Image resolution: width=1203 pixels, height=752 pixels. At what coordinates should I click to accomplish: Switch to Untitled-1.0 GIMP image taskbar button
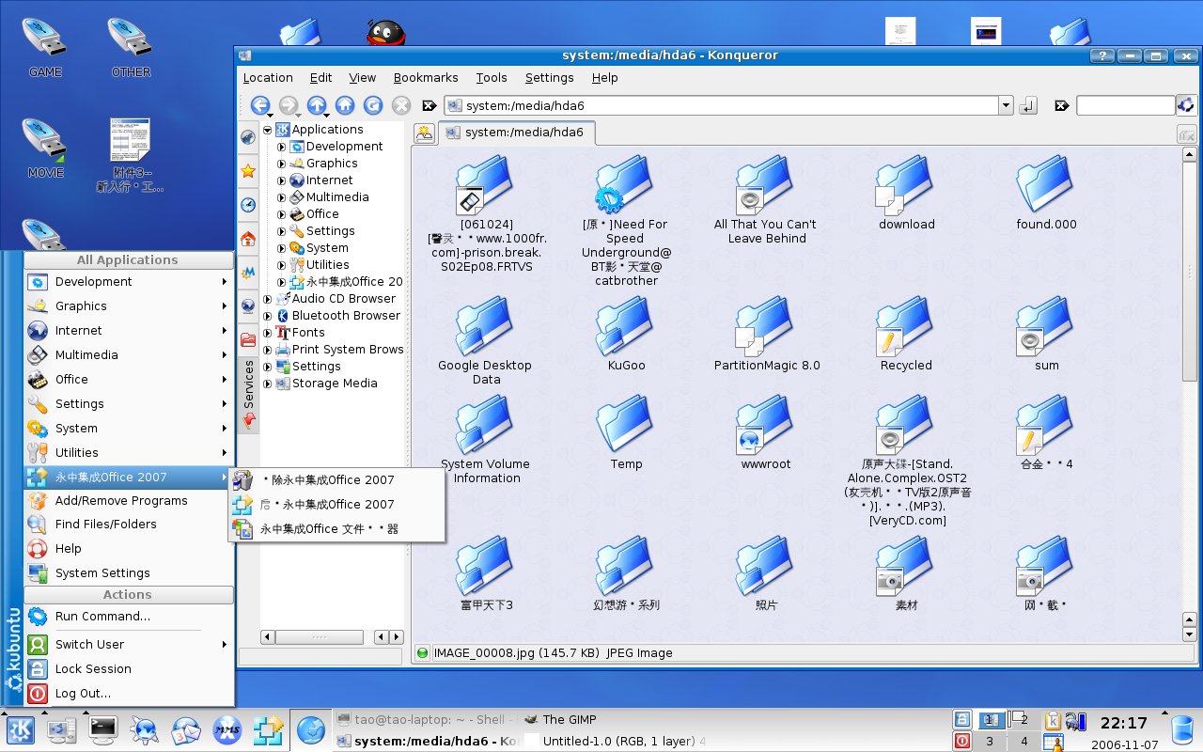coord(613,742)
